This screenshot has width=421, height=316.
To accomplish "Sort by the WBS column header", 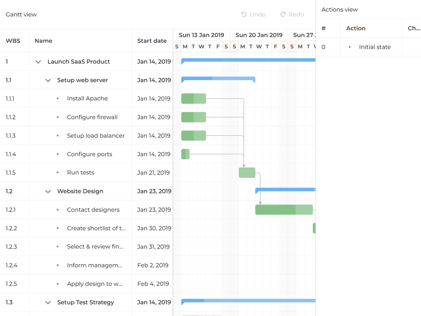I will pyautogui.click(x=13, y=41).
